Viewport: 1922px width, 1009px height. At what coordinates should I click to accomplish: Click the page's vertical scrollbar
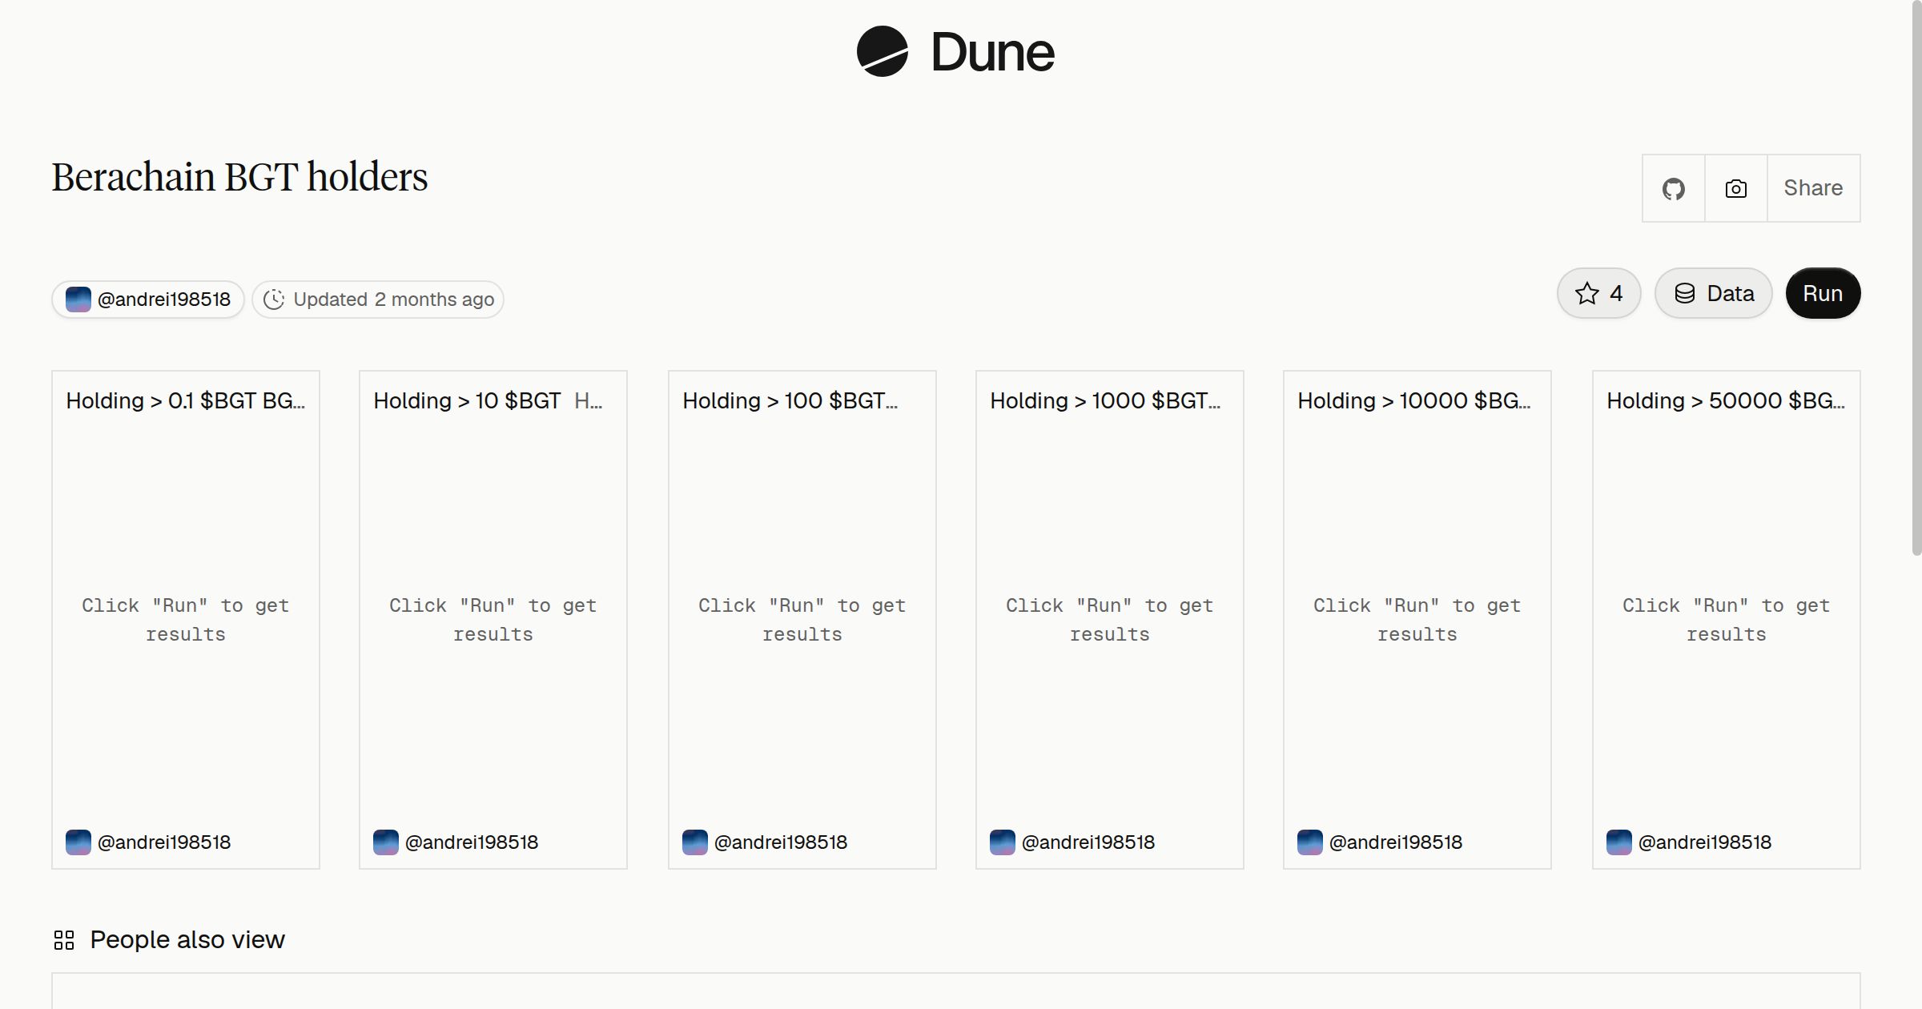pyautogui.click(x=1916, y=276)
